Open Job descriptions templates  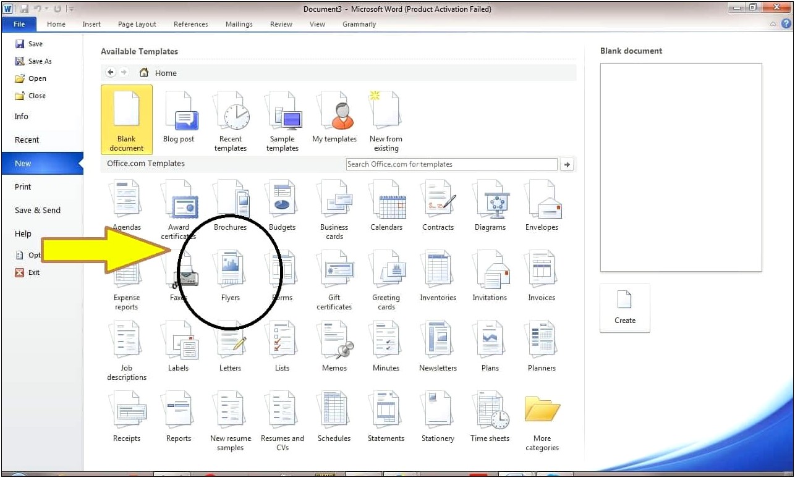pyautogui.click(x=126, y=351)
